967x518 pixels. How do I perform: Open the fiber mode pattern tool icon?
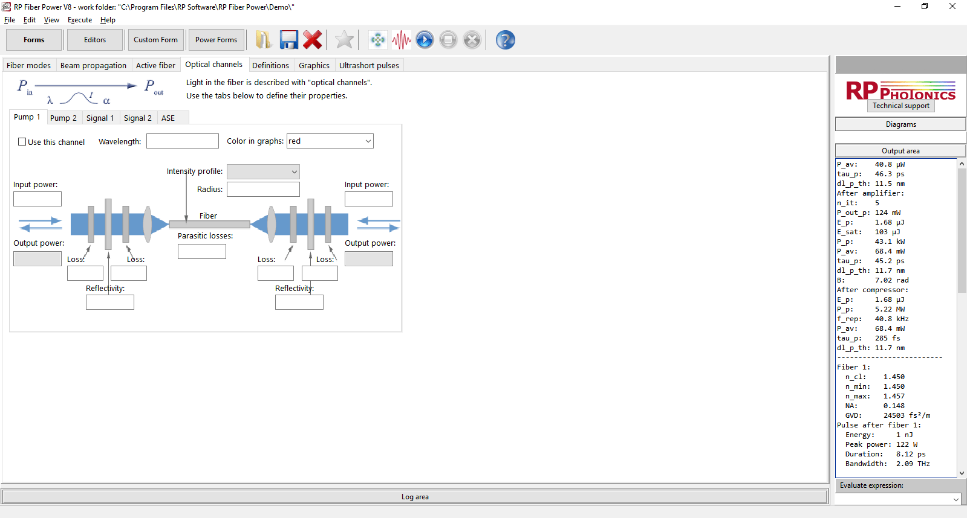pos(378,40)
